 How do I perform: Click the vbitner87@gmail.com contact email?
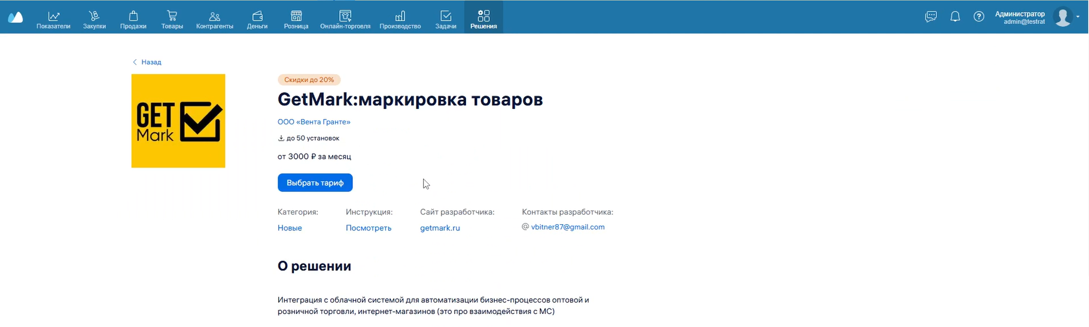coord(568,227)
